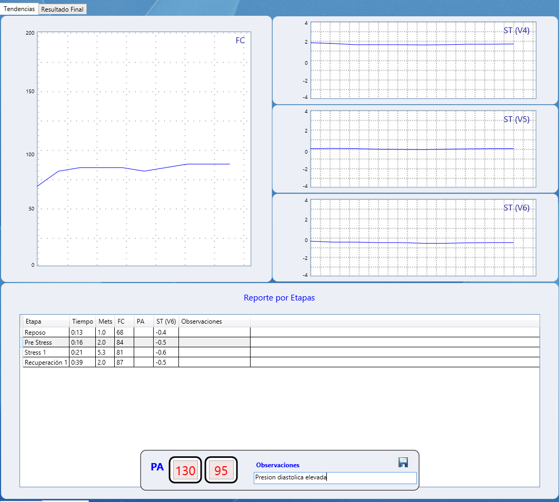Click the ST (V5) trend graph
The width and height of the screenshot is (559, 502).
pos(423,149)
